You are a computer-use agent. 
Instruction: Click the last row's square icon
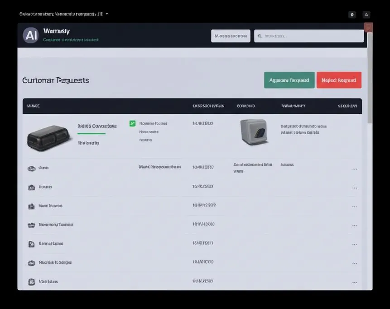tap(32, 282)
